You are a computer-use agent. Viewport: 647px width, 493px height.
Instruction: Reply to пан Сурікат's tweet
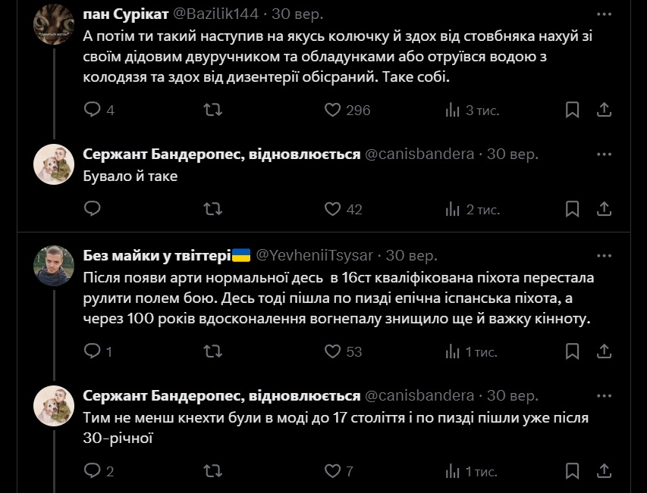click(92, 110)
